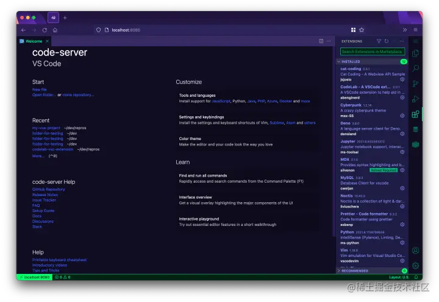Click Layout: U.S. in the status bar
439x302 pixels.
pos(399,277)
